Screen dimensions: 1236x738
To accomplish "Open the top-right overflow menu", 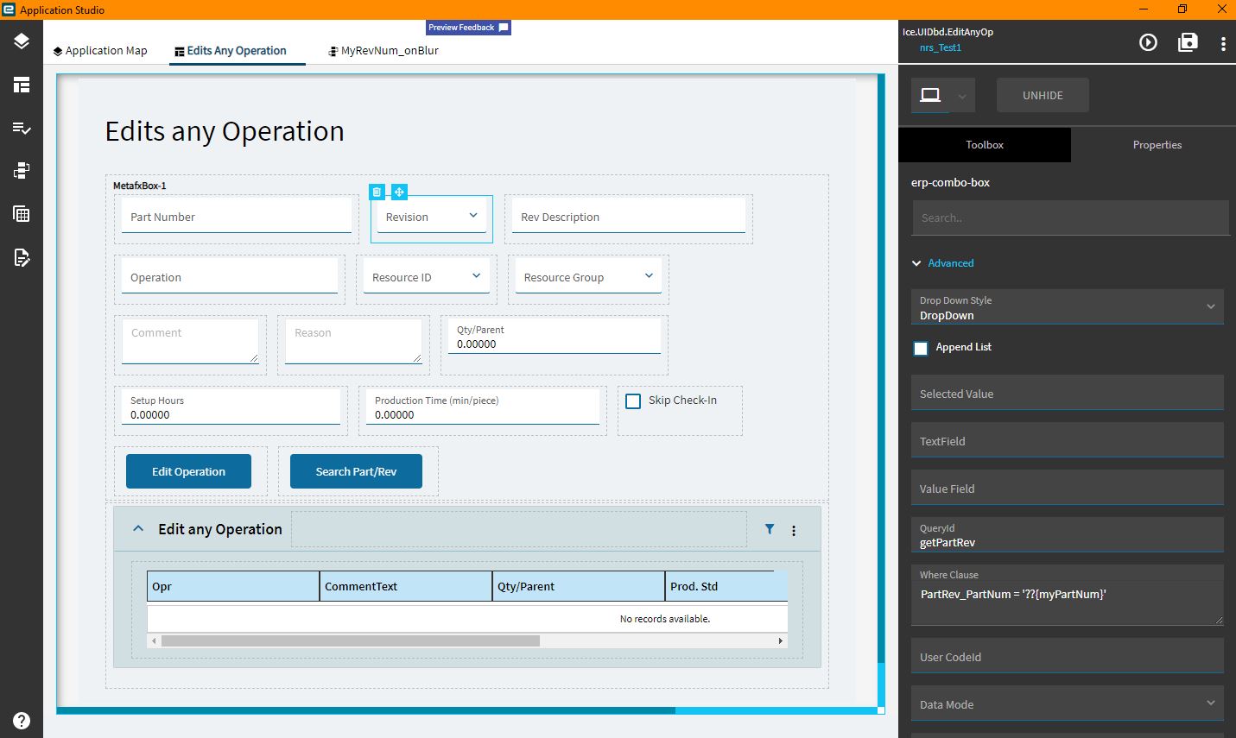I will pyautogui.click(x=1223, y=43).
